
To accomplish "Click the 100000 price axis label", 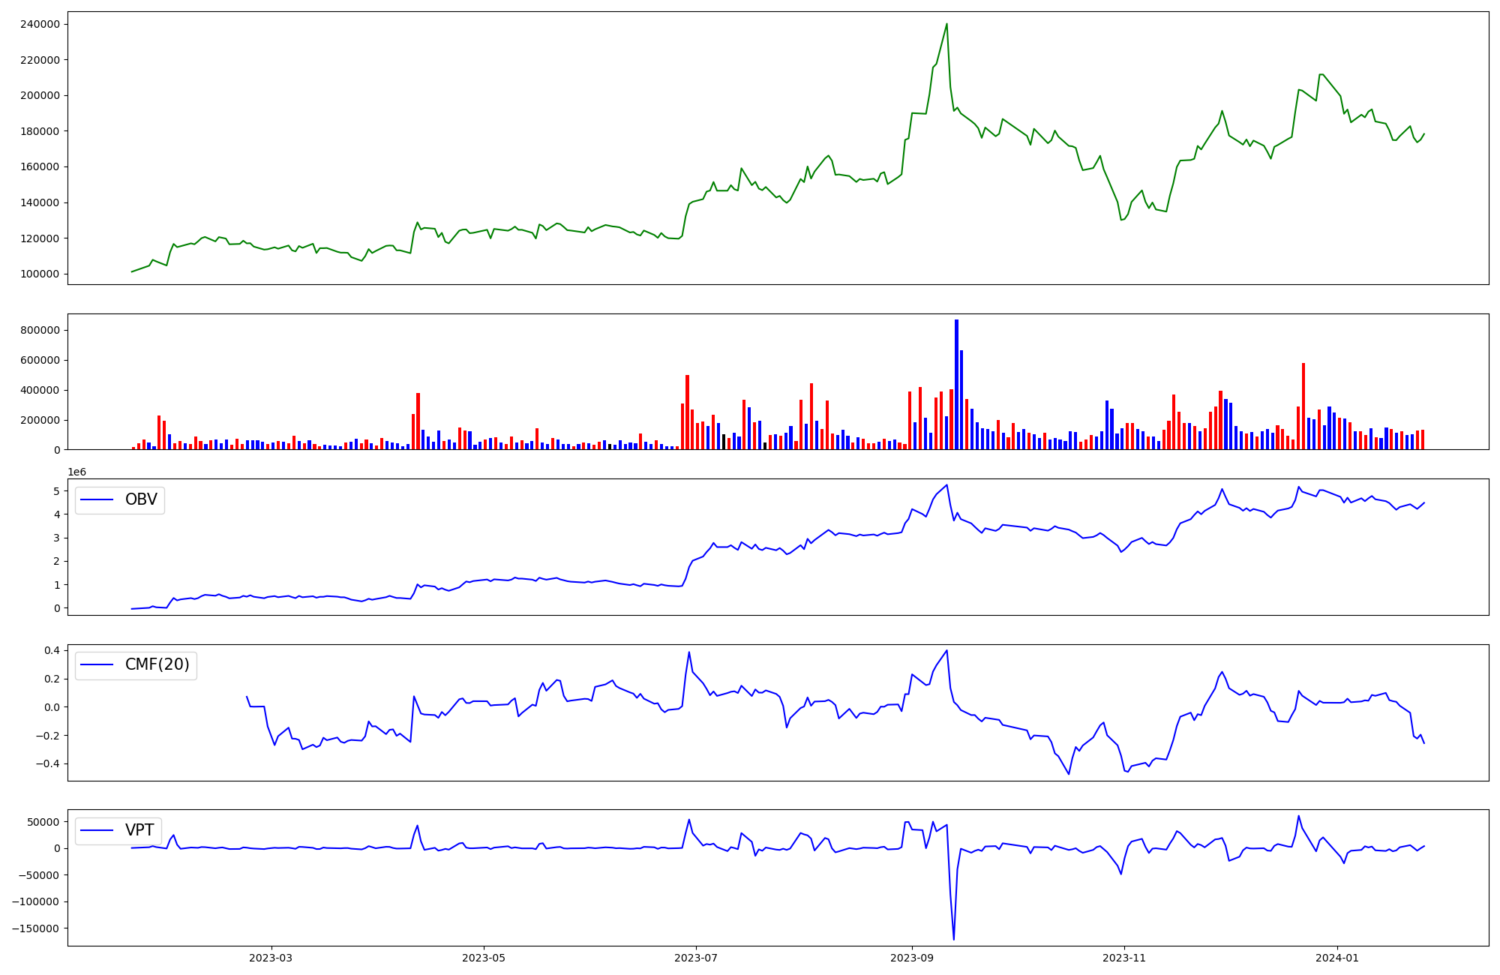I will [40, 274].
